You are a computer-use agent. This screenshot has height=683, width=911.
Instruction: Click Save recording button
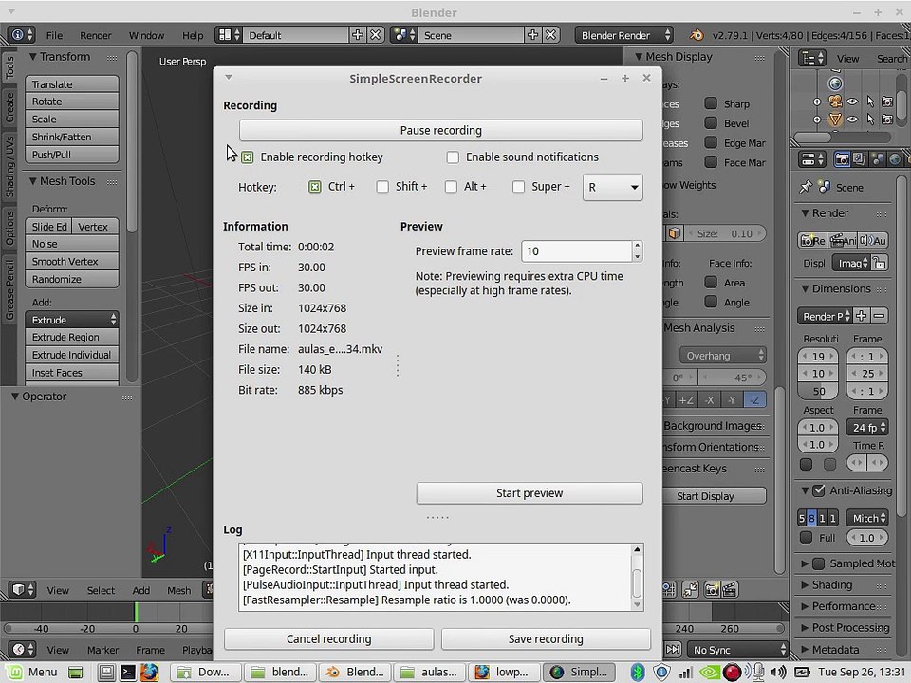[x=546, y=638]
